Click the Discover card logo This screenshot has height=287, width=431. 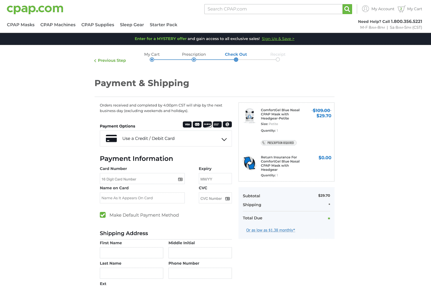207,124
